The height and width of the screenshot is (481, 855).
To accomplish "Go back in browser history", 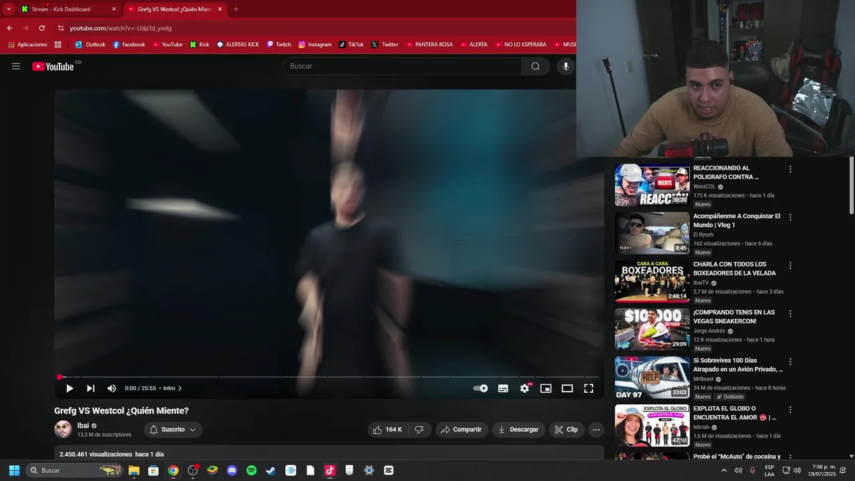I will pos(9,28).
